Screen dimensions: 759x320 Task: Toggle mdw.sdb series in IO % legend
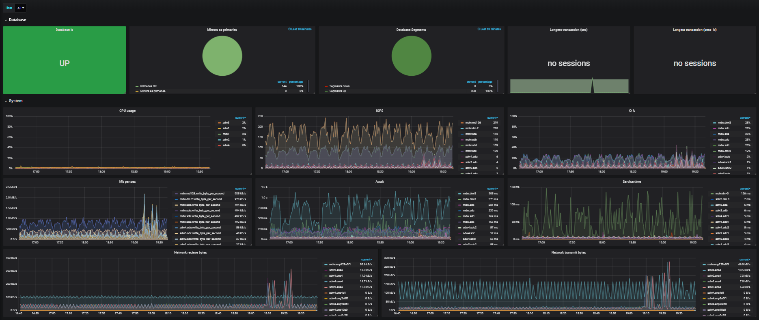point(723,128)
